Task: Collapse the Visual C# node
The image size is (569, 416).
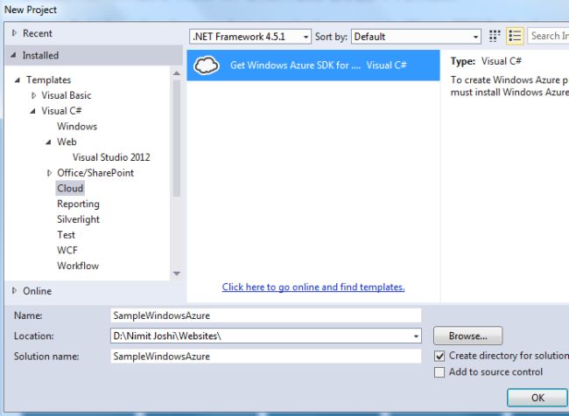Action: (x=32, y=111)
